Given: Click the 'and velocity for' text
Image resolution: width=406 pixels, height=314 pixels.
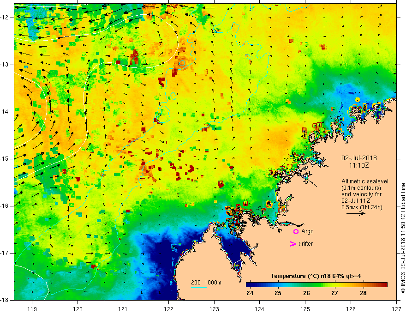Looking at the screenshot, I should pyautogui.click(x=361, y=194).
